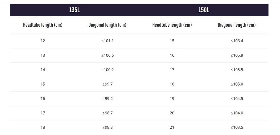This screenshot has width=280, height=135.
Task: Select the Diagonal length header under 135L
Action: pos(107,25)
